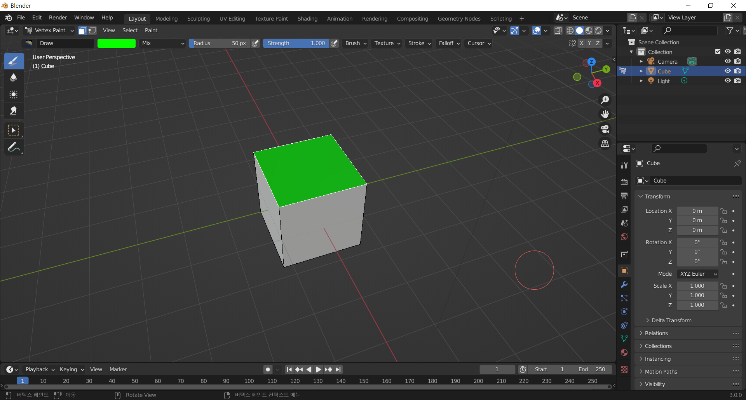
Task: Open the Tool properties tab
Action: pyautogui.click(x=624, y=165)
